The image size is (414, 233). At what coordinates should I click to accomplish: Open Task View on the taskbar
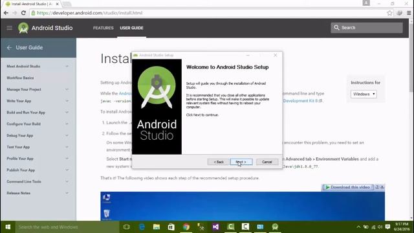coord(127,227)
